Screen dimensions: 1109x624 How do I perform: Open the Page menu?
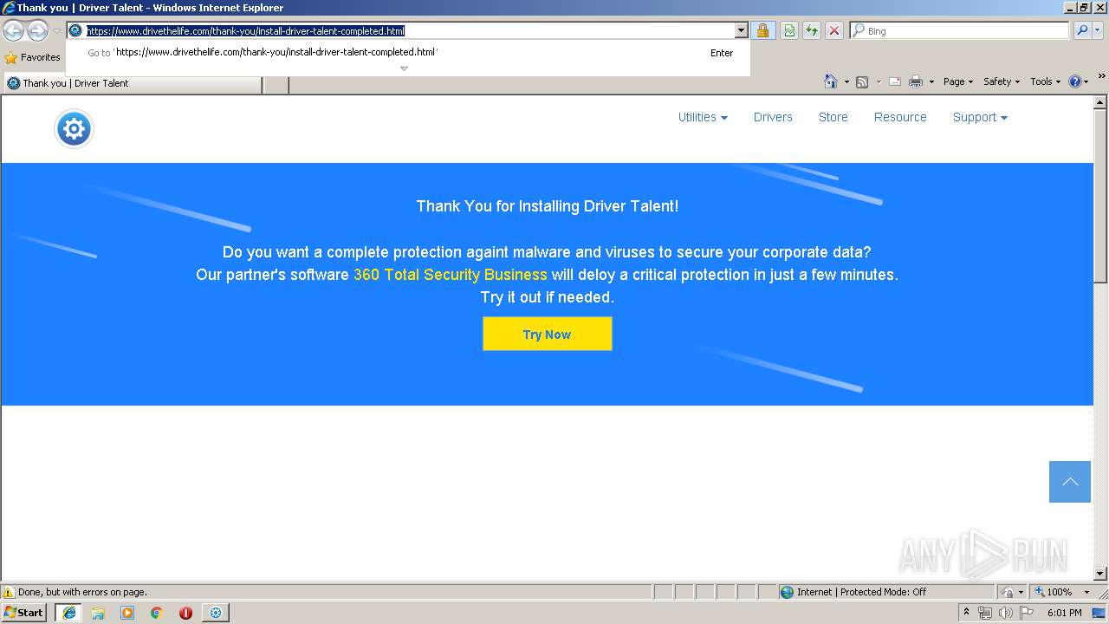click(x=957, y=81)
